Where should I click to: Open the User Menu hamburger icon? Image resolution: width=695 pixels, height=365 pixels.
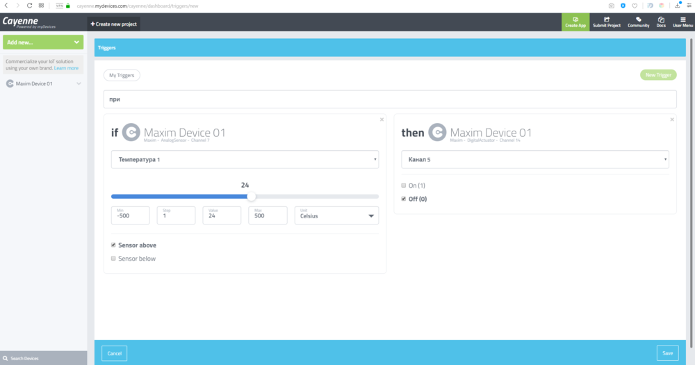coord(682,19)
